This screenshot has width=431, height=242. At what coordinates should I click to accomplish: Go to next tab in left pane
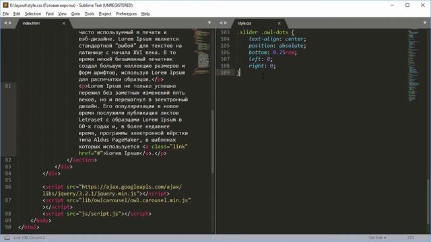click(10, 23)
